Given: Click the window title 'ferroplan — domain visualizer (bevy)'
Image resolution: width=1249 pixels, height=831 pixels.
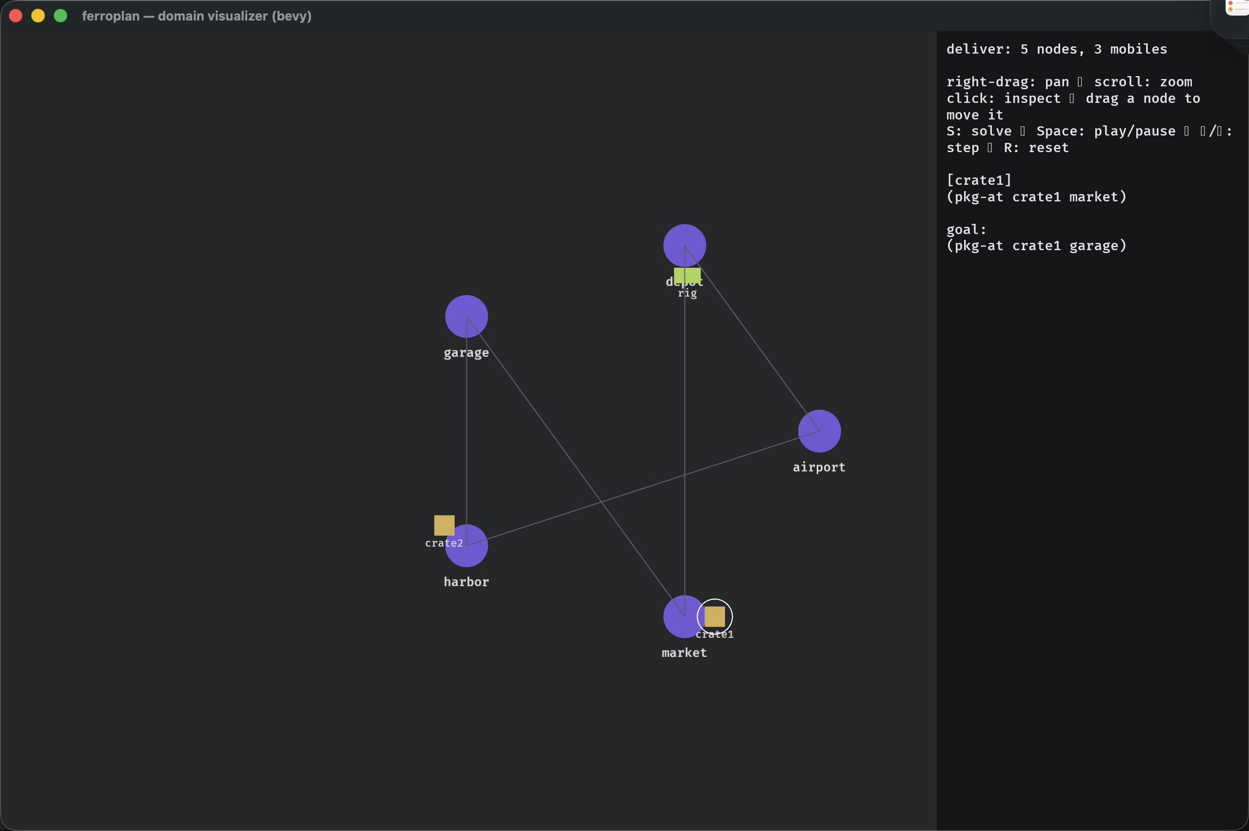Looking at the screenshot, I should tap(197, 16).
